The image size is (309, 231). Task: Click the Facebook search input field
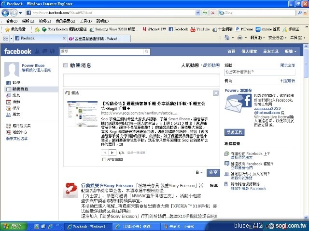point(102,51)
